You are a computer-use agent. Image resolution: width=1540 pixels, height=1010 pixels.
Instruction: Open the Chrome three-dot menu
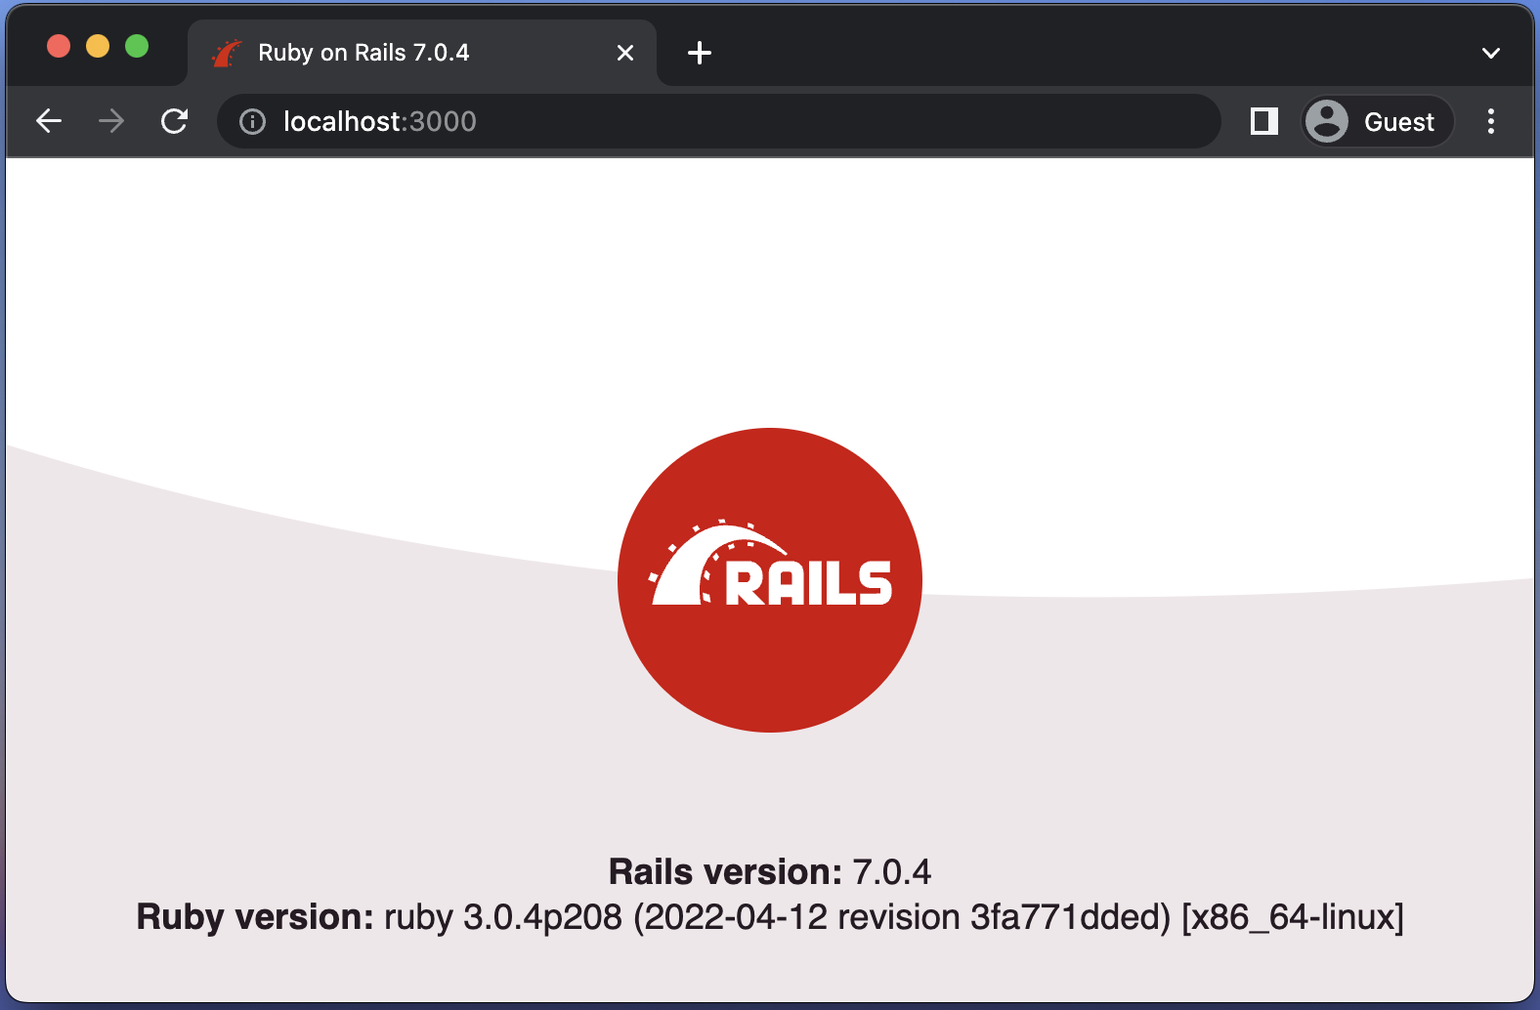click(x=1490, y=121)
